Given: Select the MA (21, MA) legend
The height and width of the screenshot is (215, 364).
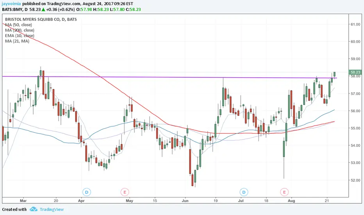Looking at the screenshot, I should click(x=17, y=41).
